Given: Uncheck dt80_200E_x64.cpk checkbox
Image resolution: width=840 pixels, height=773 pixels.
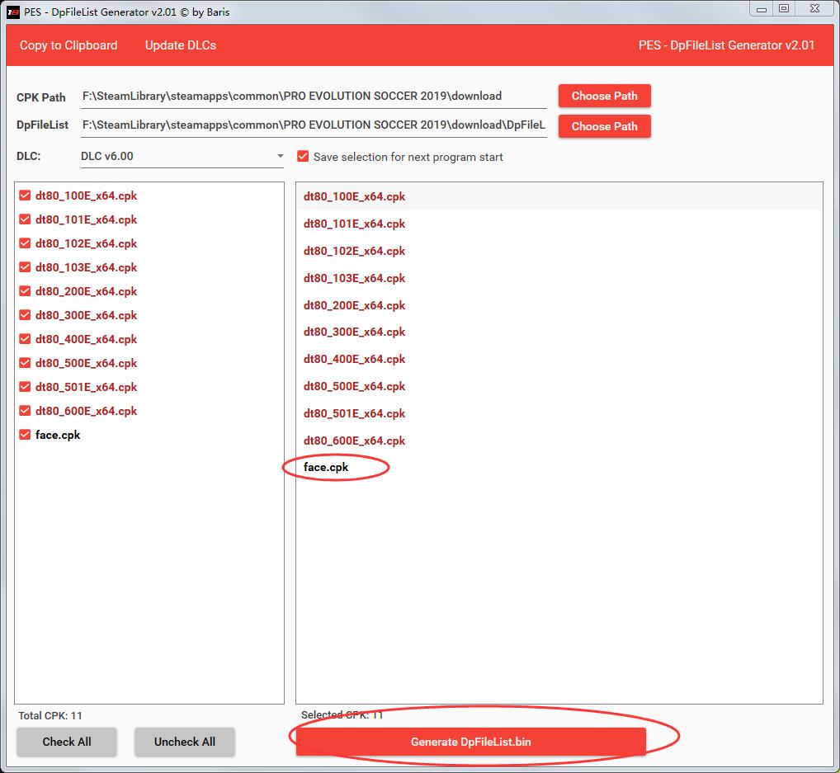Looking at the screenshot, I should tap(25, 291).
